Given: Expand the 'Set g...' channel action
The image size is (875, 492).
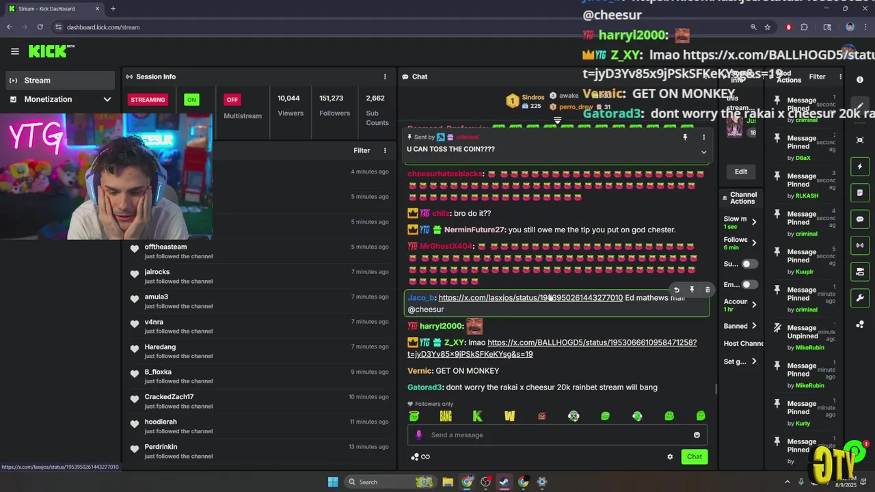Looking at the screenshot, I should (754, 361).
